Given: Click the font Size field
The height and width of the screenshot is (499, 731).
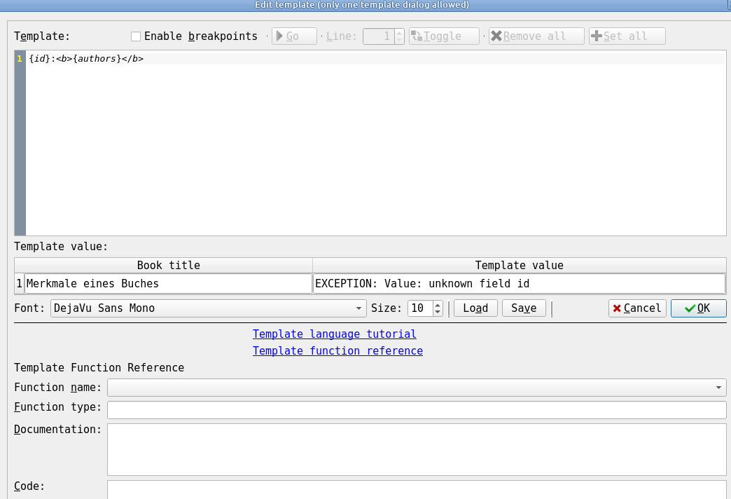Looking at the screenshot, I should (x=420, y=308).
